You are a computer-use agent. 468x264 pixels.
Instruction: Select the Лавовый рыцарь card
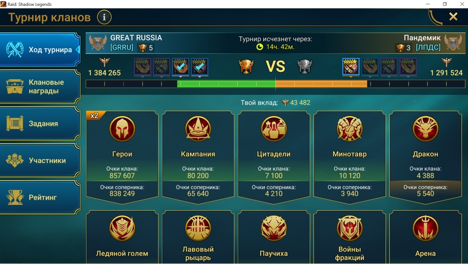(x=198, y=237)
